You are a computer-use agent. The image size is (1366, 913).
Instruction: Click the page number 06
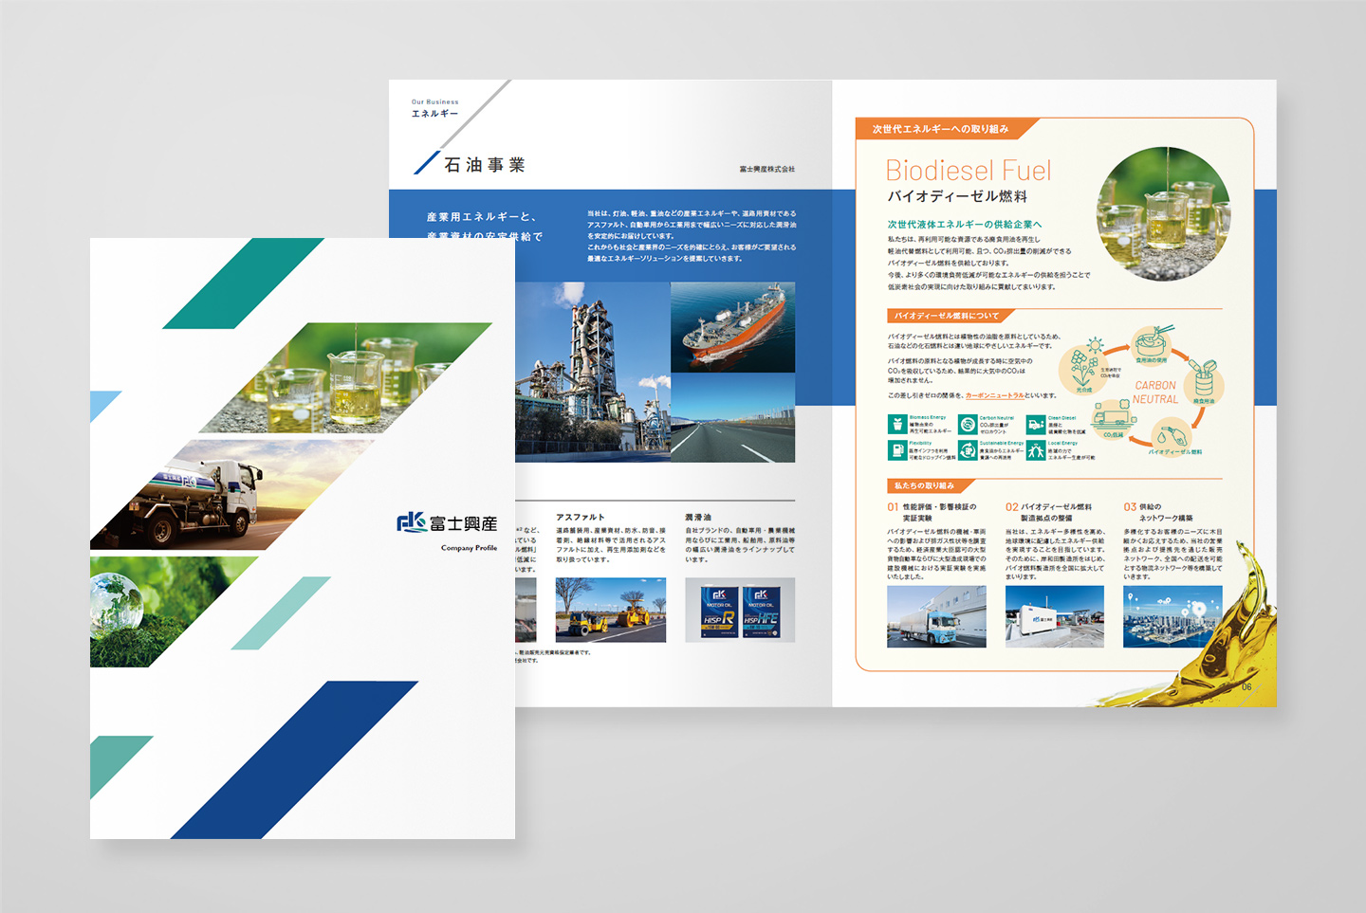(x=1246, y=686)
